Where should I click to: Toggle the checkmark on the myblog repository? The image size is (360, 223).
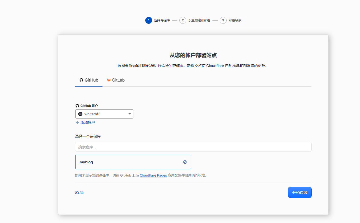pos(185,162)
